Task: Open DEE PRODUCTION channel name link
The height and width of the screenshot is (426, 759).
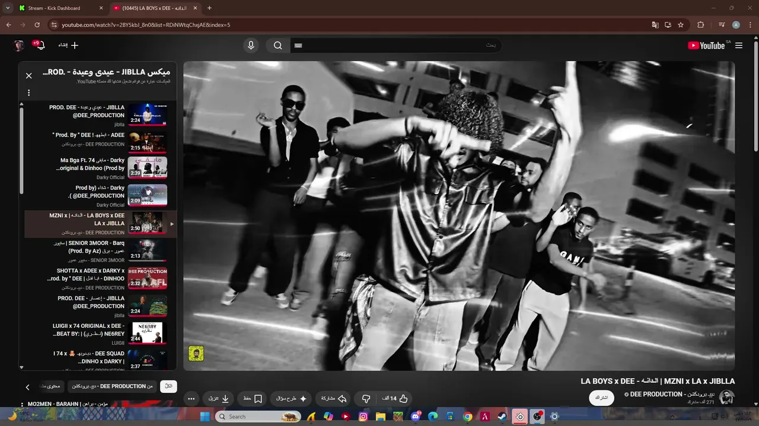Action: [x=672, y=394]
